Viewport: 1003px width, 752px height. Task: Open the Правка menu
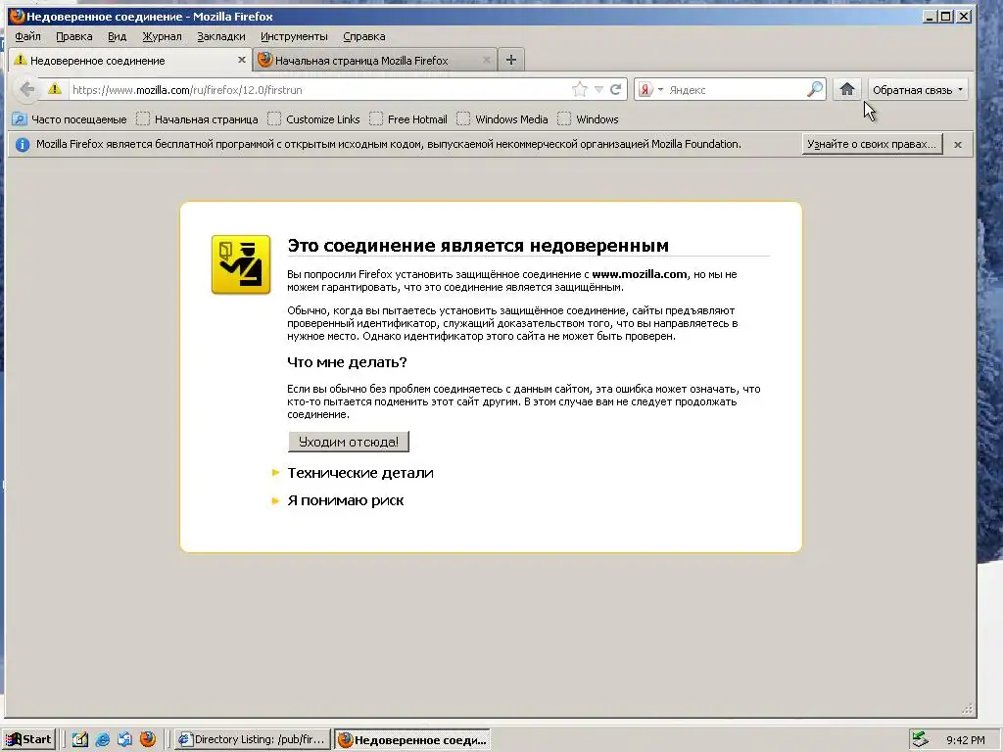(x=74, y=36)
